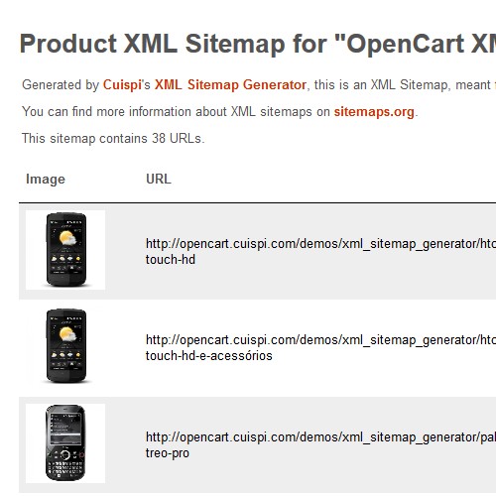The height and width of the screenshot is (496, 496).
Task: Open the touch-hd-e-acessórios row phone thumbnail
Action: (65, 346)
